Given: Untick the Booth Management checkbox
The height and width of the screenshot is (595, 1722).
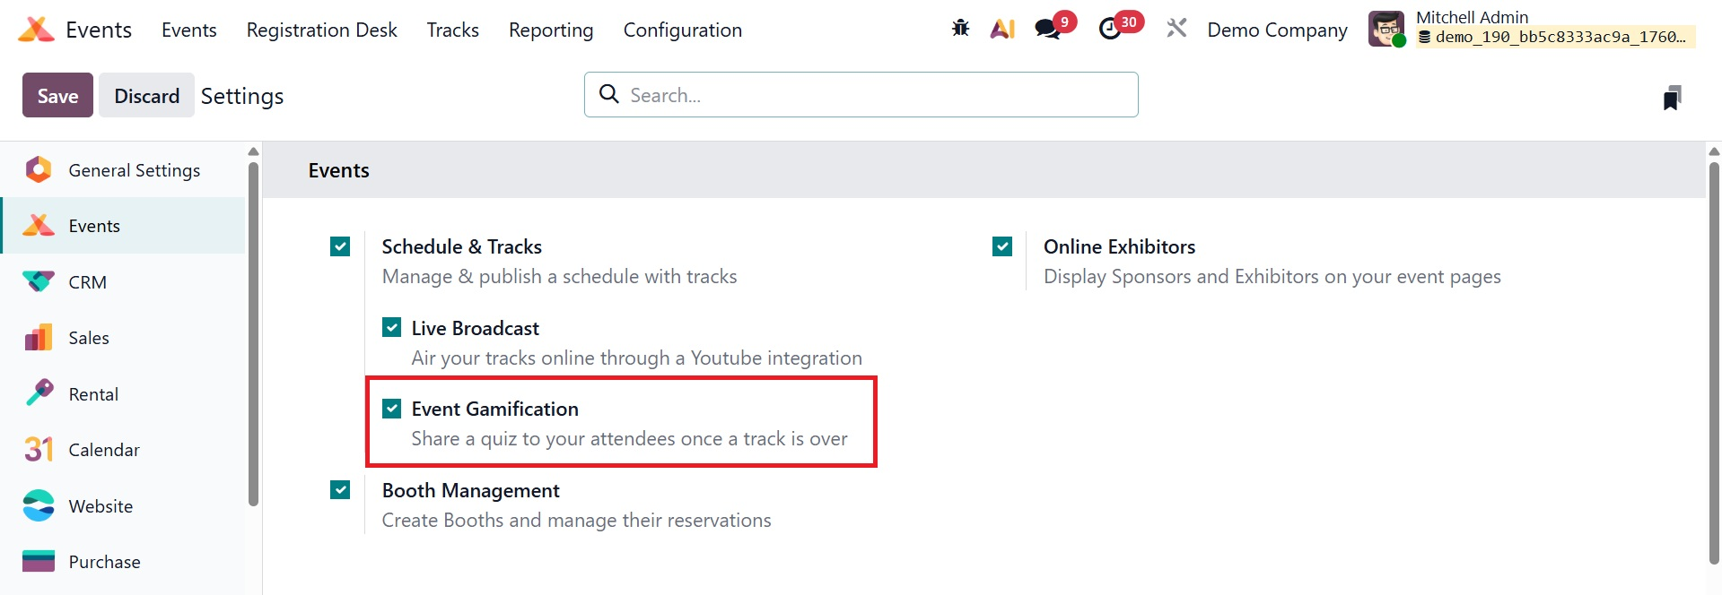Looking at the screenshot, I should 340,490.
